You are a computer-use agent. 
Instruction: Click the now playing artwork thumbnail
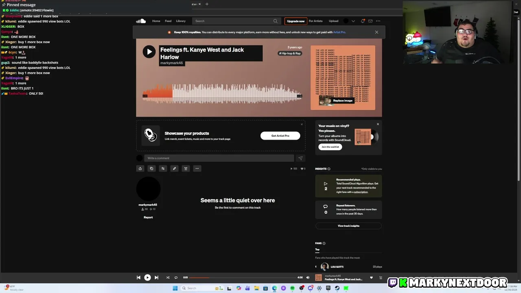click(318, 278)
